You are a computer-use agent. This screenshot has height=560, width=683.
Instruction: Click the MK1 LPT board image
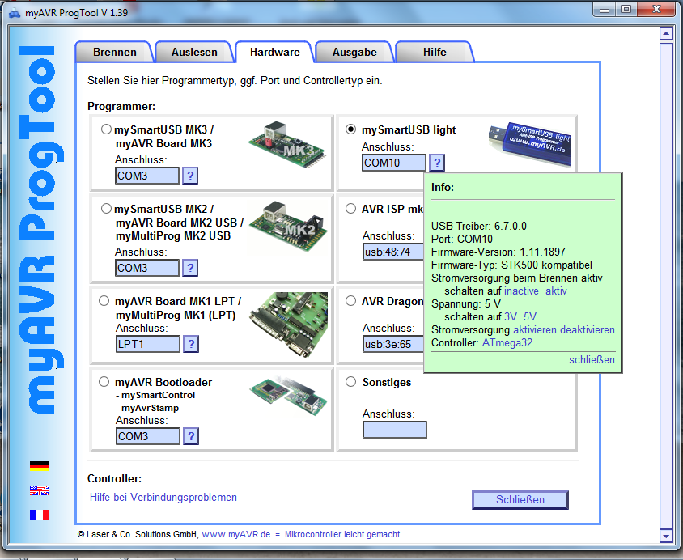[x=288, y=325]
